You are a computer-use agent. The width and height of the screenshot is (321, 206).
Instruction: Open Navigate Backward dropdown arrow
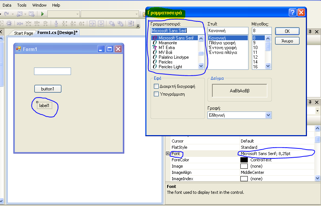click(x=26, y=14)
